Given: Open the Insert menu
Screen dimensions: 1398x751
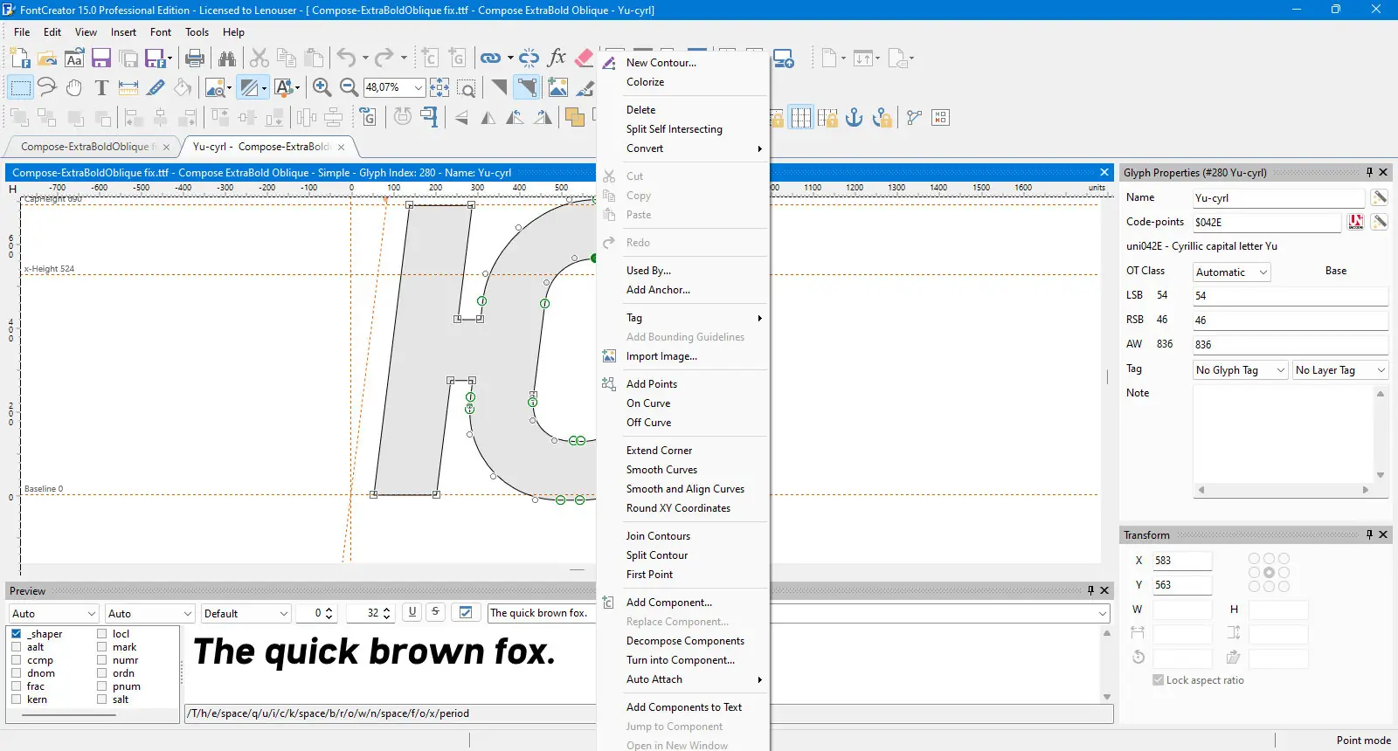Looking at the screenshot, I should tap(123, 32).
